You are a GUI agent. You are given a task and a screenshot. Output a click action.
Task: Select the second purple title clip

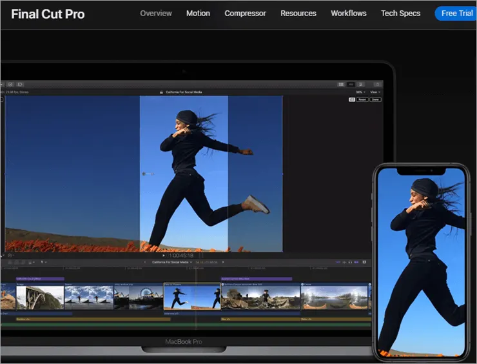point(257,279)
